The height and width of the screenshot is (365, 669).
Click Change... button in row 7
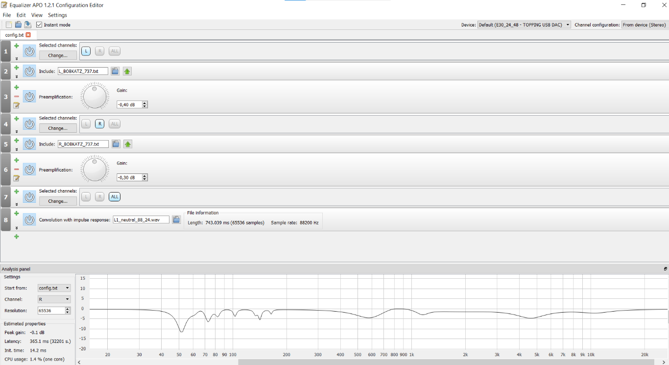[x=58, y=201]
